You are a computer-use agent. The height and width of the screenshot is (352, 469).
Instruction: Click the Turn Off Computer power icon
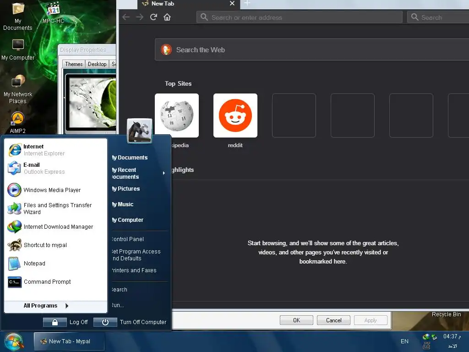(x=105, y=322)
